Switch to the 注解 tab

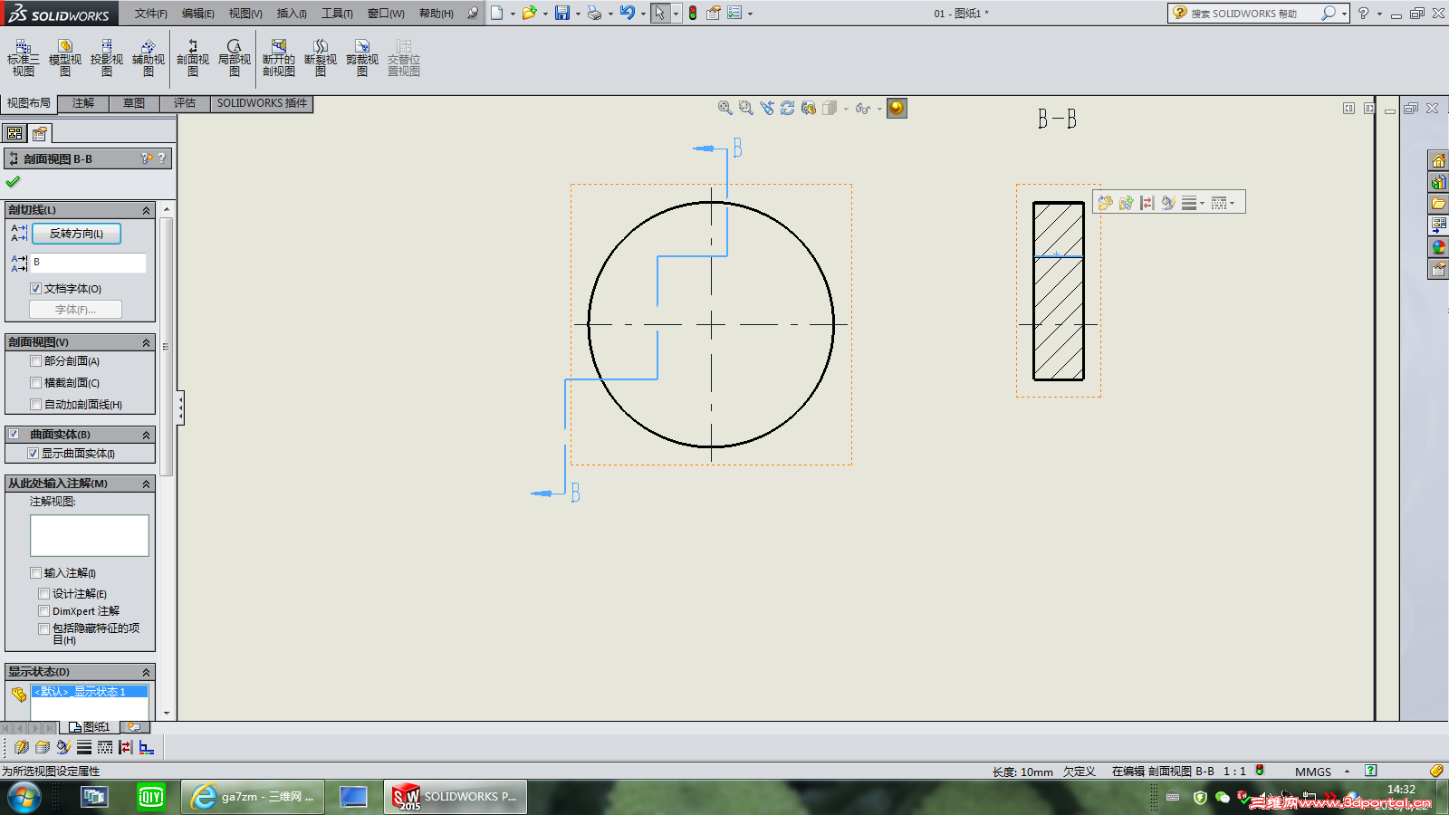(83, 103)
